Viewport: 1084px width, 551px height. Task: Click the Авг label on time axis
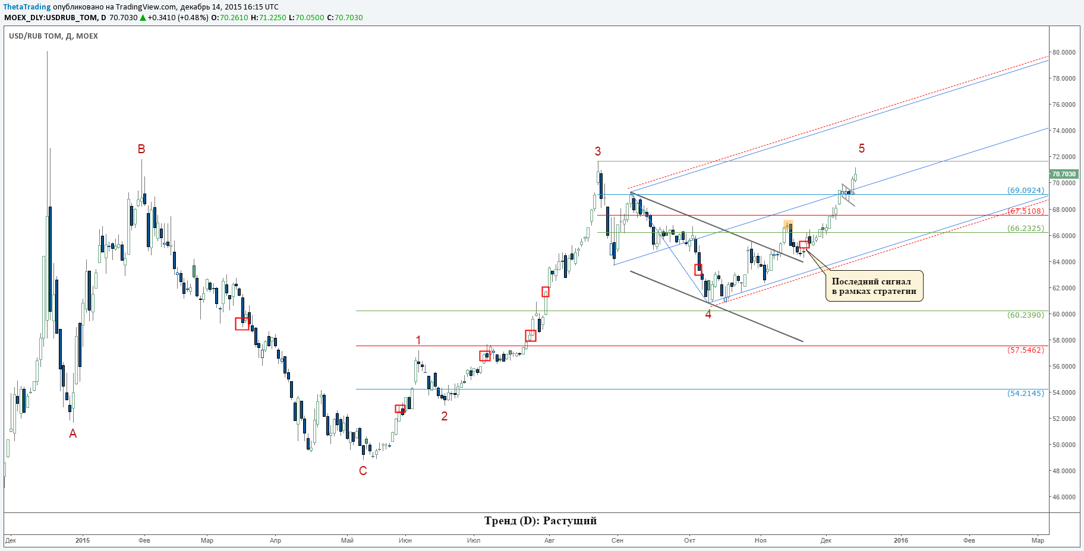click(x=549, y=540)
